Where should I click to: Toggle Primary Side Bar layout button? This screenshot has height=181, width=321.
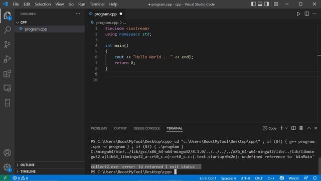[253, 4]
